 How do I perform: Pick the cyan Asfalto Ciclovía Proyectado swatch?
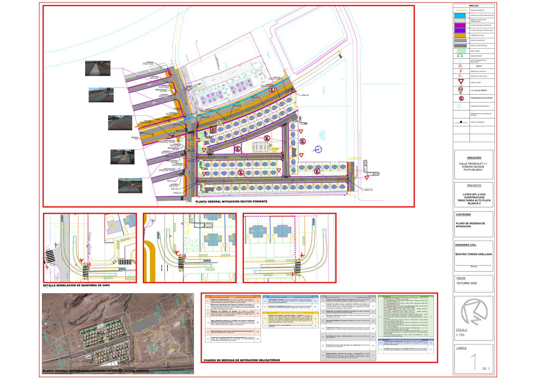460,15
